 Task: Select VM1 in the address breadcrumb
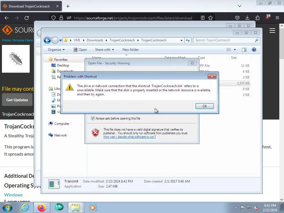(77, 40)
